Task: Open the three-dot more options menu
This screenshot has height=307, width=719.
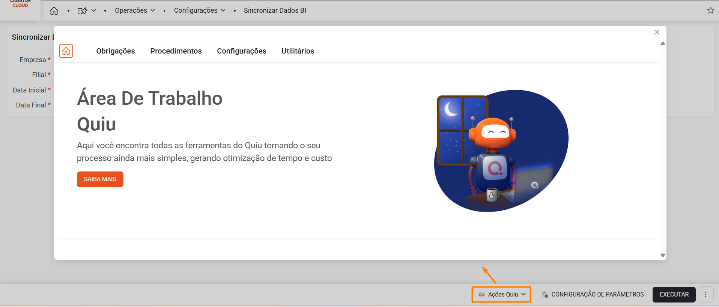Action: click(x=705, y=295)
